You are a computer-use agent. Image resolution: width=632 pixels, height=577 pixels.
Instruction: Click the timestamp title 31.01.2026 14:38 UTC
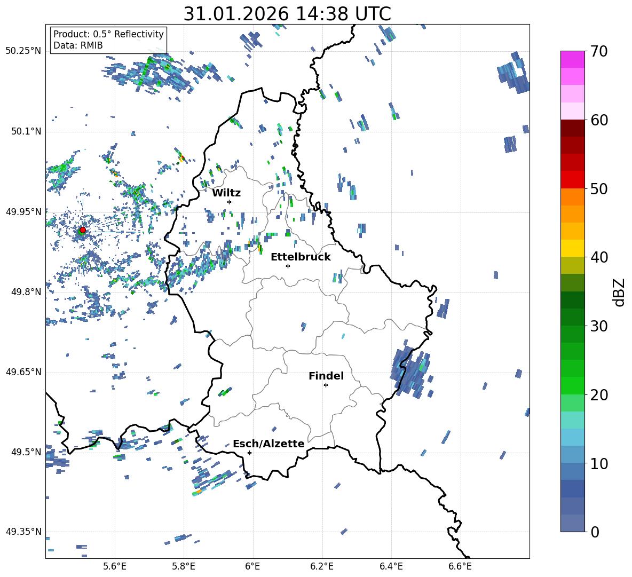pos(287,14)
